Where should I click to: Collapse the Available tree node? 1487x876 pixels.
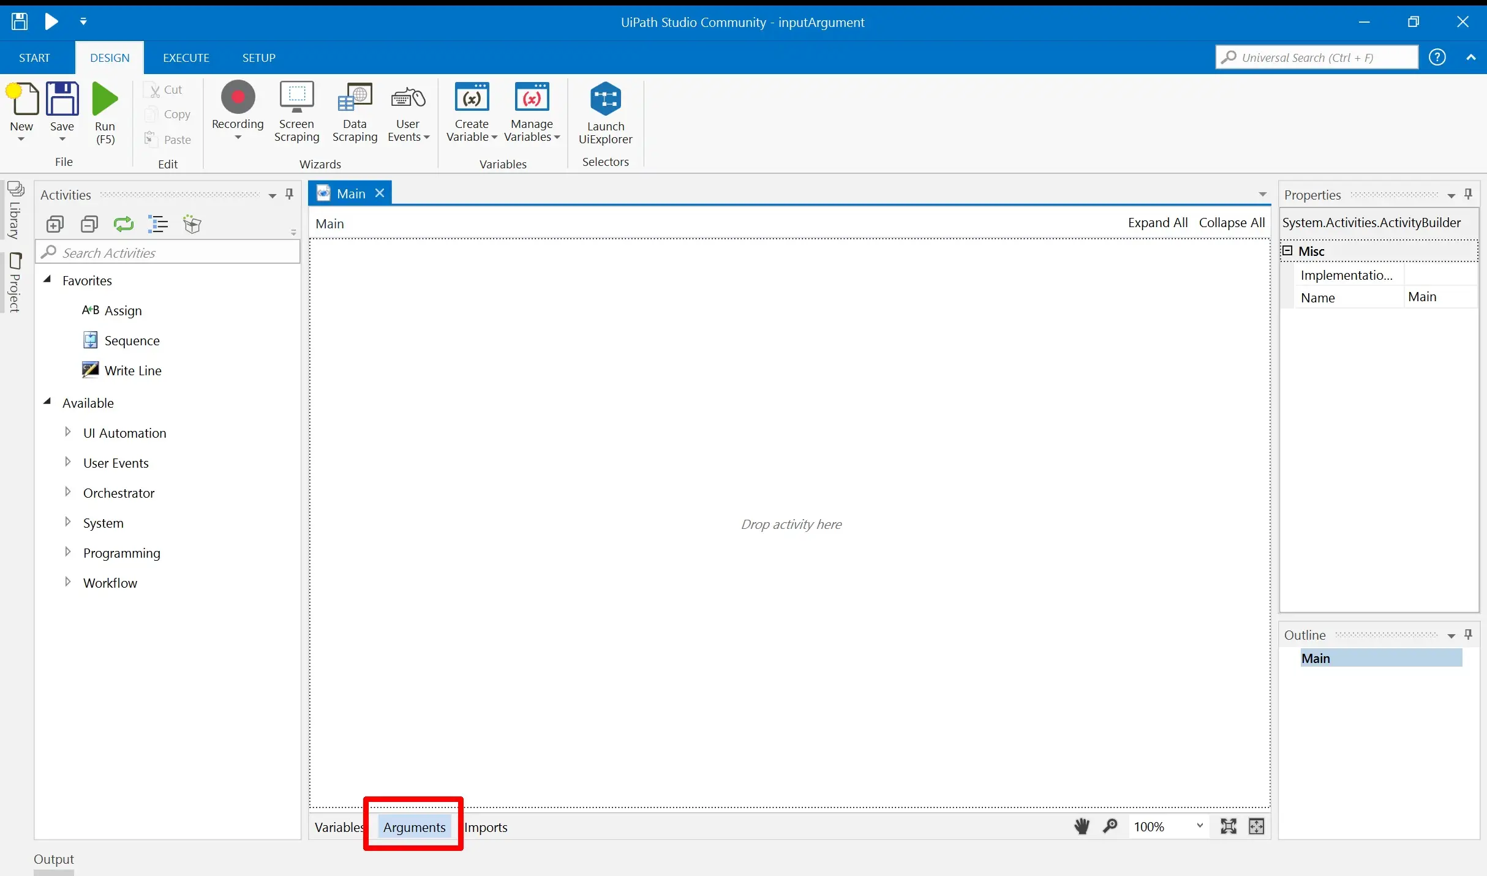(47, 402)
